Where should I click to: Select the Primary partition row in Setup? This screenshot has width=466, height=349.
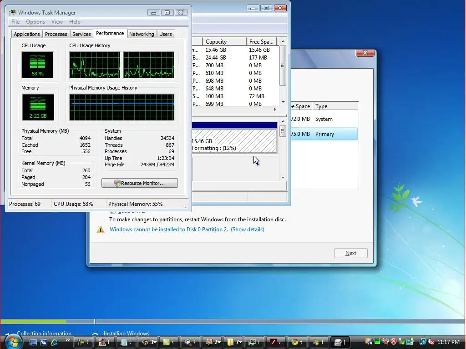(324, 134)
